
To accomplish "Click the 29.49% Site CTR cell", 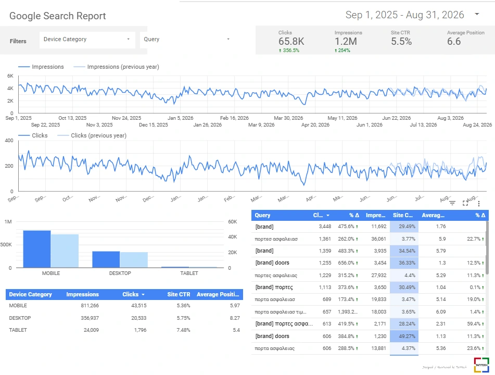I will (404, 227).
